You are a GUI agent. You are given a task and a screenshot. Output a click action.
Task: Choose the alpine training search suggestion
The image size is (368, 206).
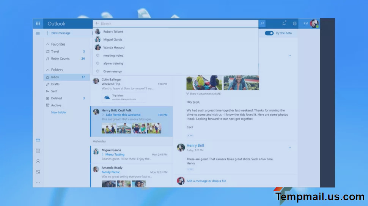pyautogui.click(x=113, y=64)
